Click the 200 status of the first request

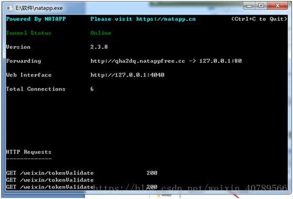tap(152, 173)
